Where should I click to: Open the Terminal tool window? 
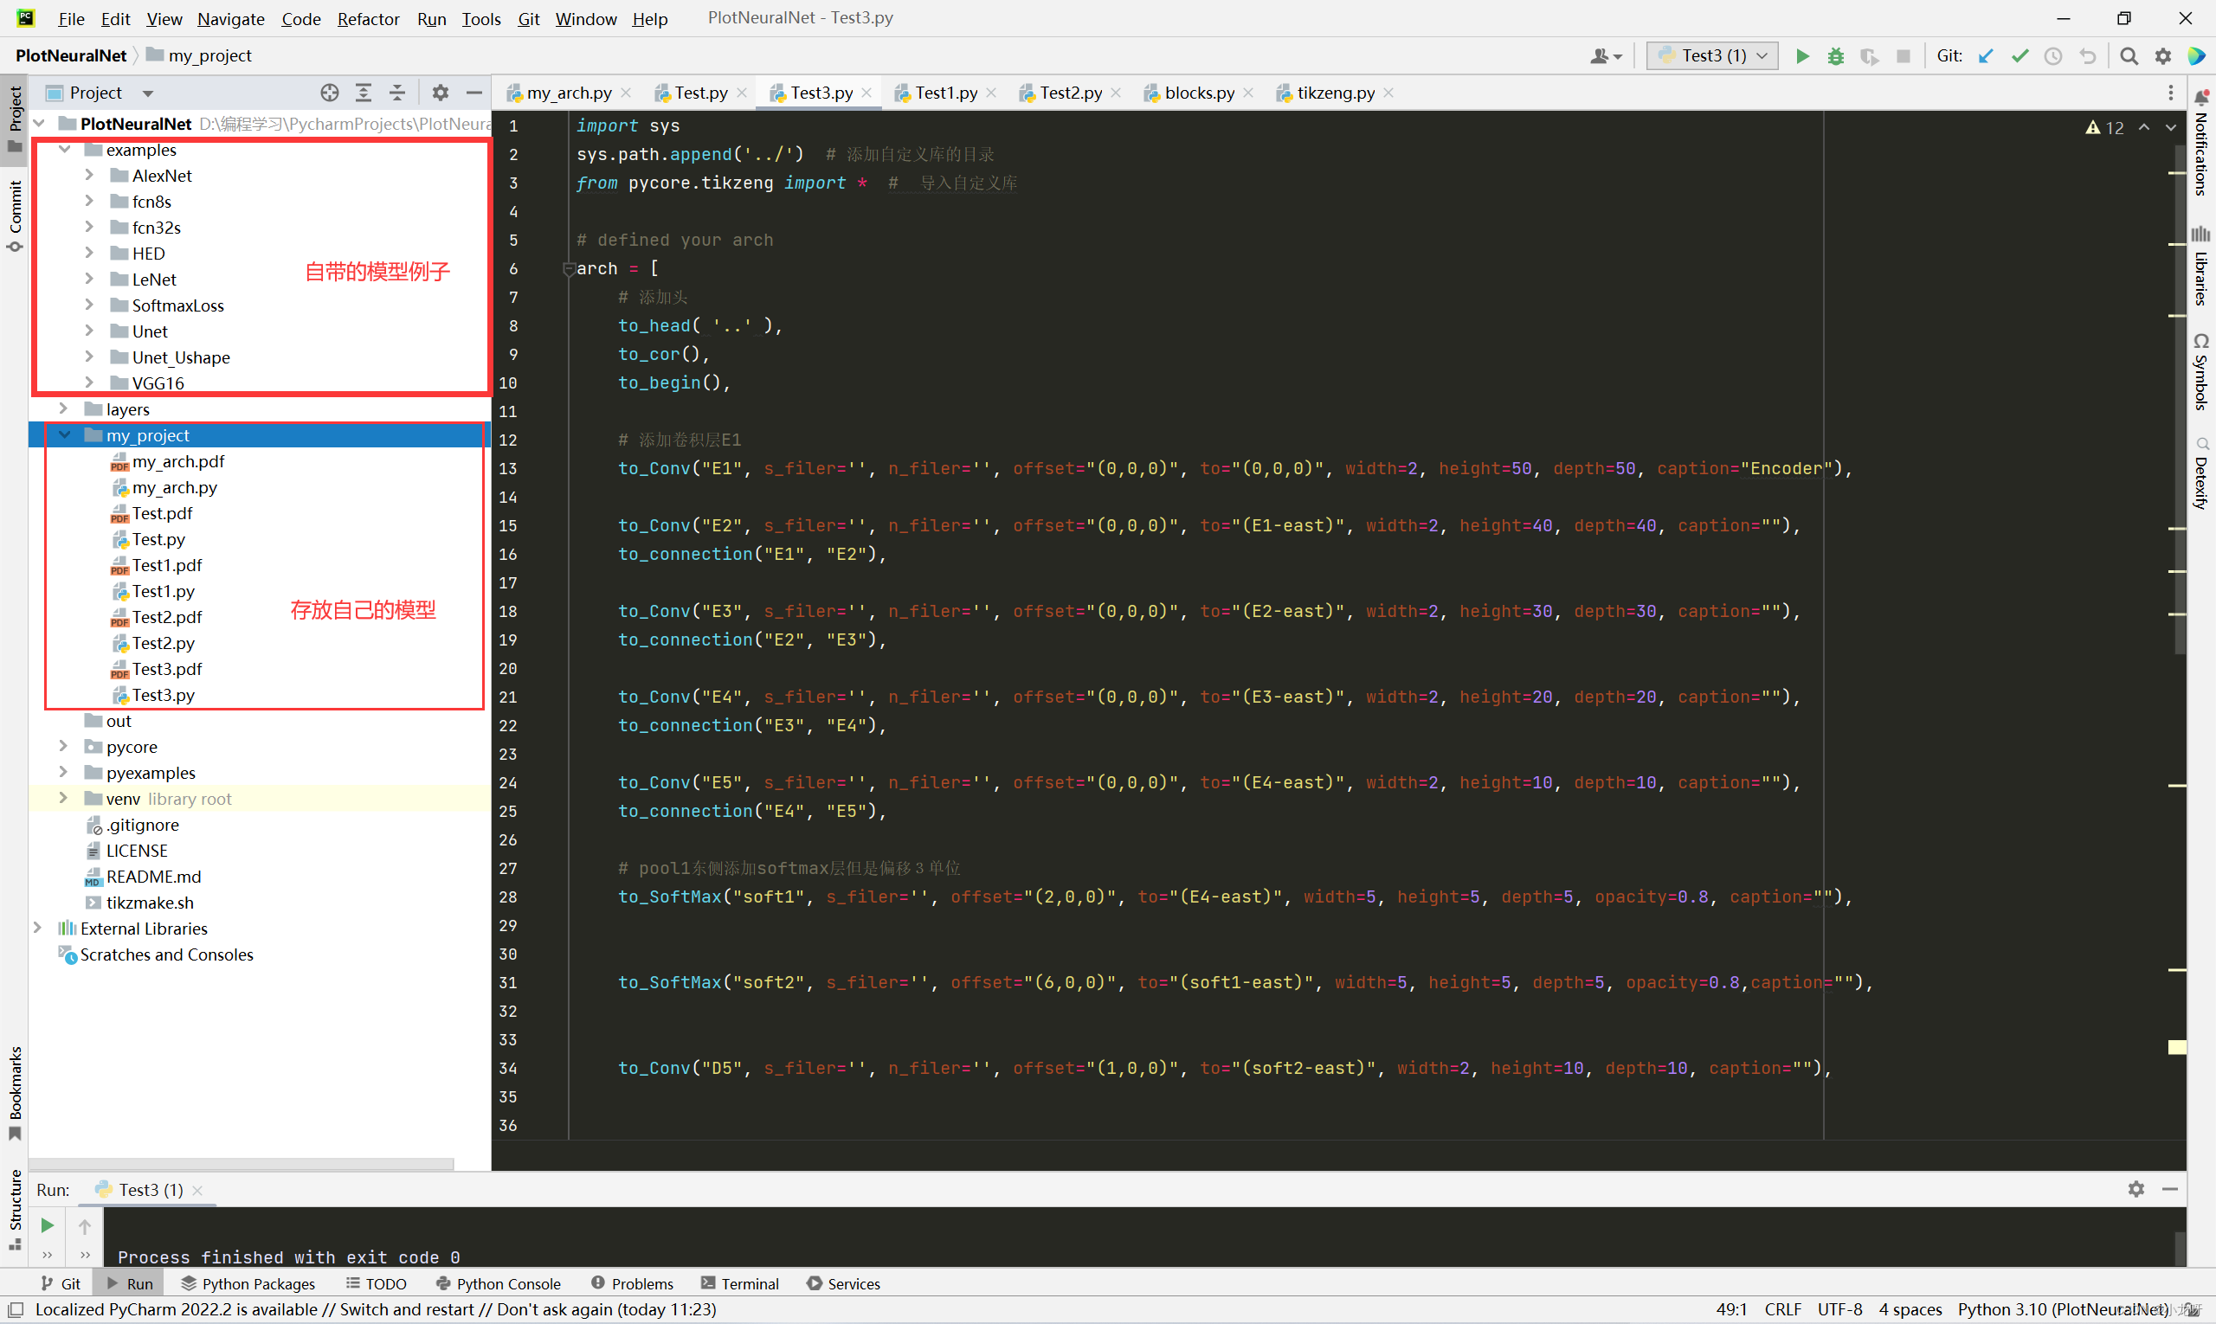(x=740, y=1283)
